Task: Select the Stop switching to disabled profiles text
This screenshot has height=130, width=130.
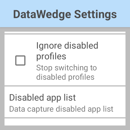Action: click(66, 72)
